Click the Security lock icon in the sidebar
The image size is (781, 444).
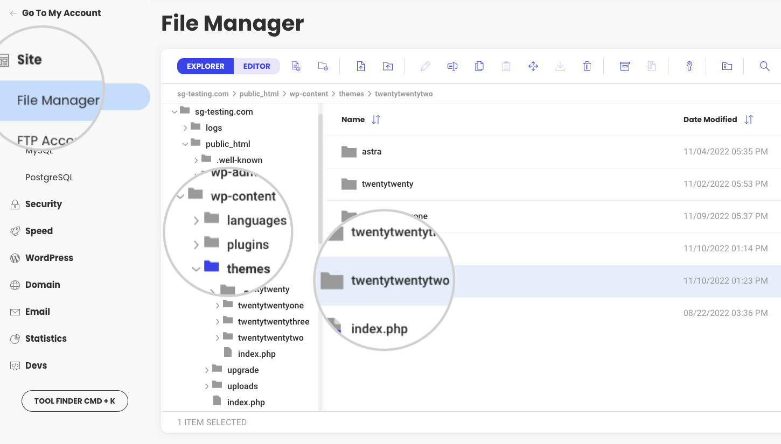pos(15,205)
